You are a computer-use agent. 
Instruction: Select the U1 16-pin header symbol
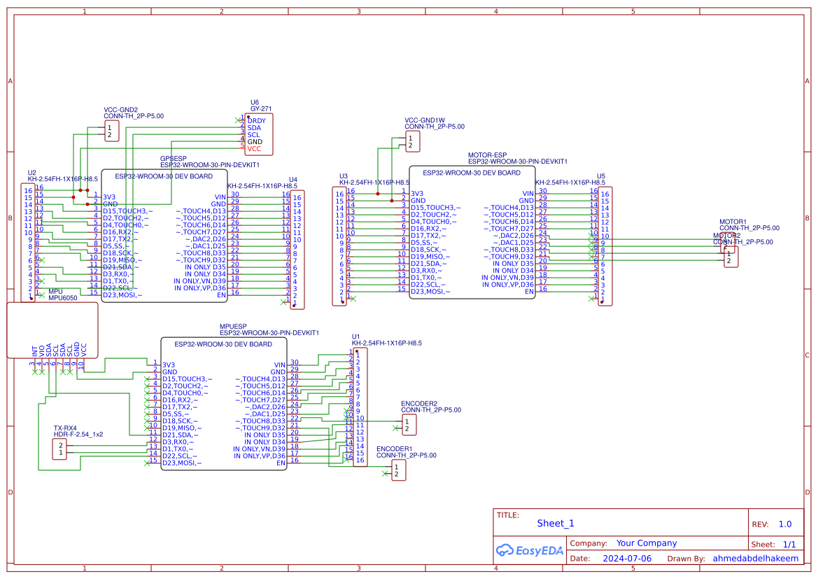[x=359, y=408]
